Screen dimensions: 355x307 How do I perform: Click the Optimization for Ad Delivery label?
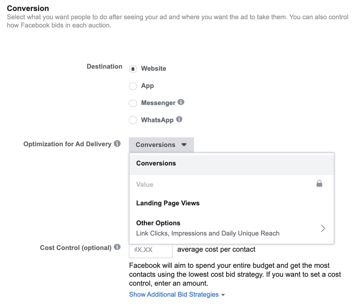pos(67,144)
